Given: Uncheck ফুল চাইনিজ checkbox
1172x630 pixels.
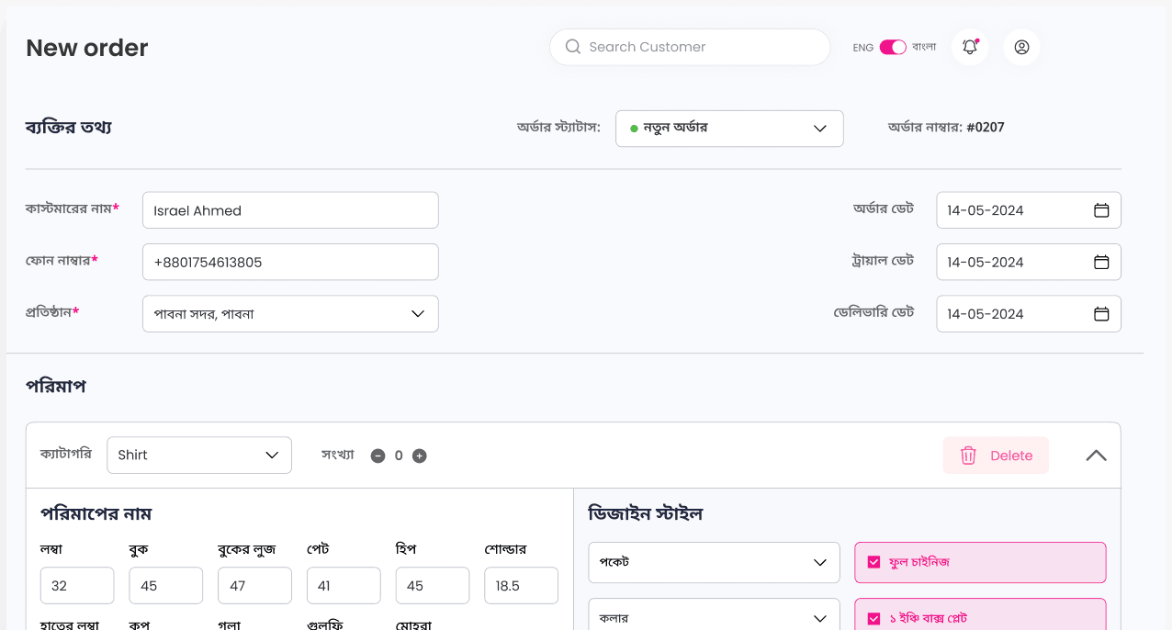Looking at the screenshot, I should tap(873, 562).
